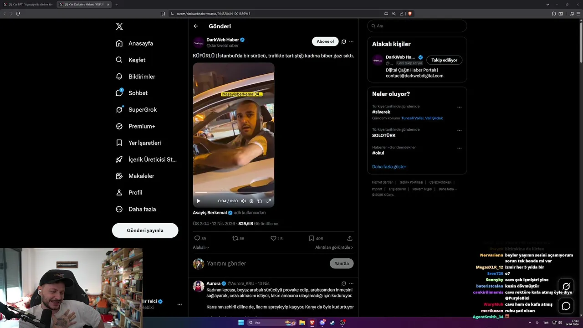Switch to the X'te BPT browser tab
This screenshot has height=328, width=583.
28,5
